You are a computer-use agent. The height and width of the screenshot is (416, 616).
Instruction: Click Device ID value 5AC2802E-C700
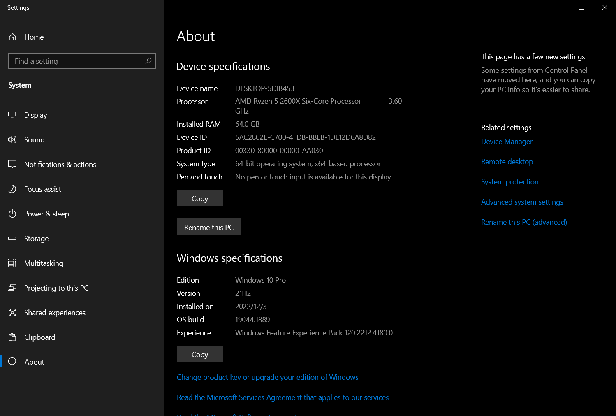306,137
